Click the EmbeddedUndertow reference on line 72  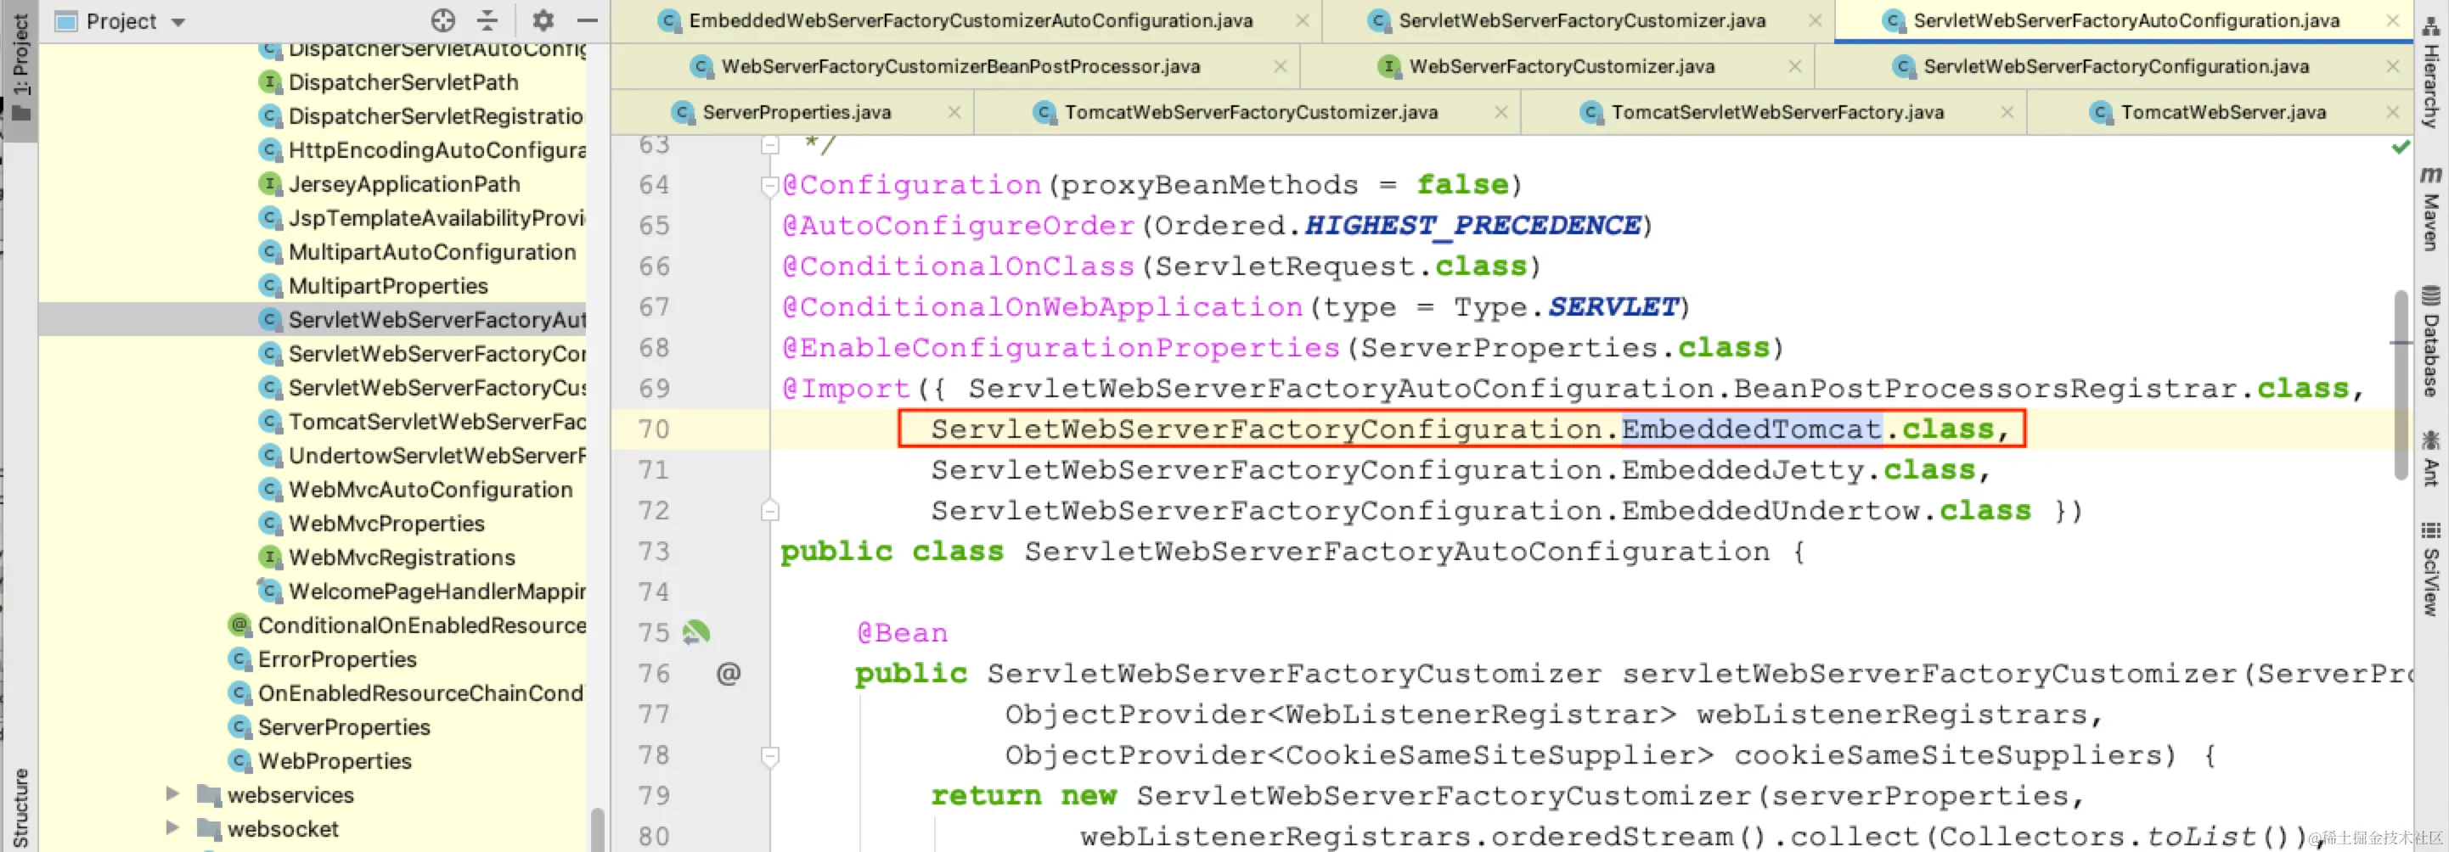1771,511
